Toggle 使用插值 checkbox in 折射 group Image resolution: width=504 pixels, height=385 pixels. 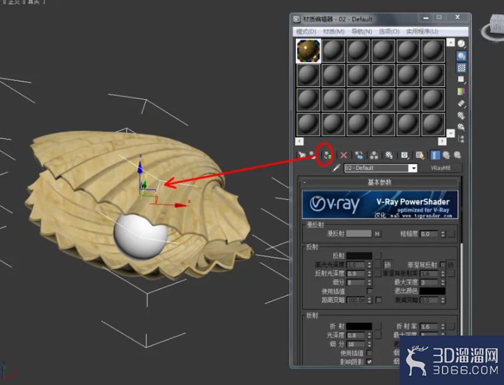tap(370, 353)
